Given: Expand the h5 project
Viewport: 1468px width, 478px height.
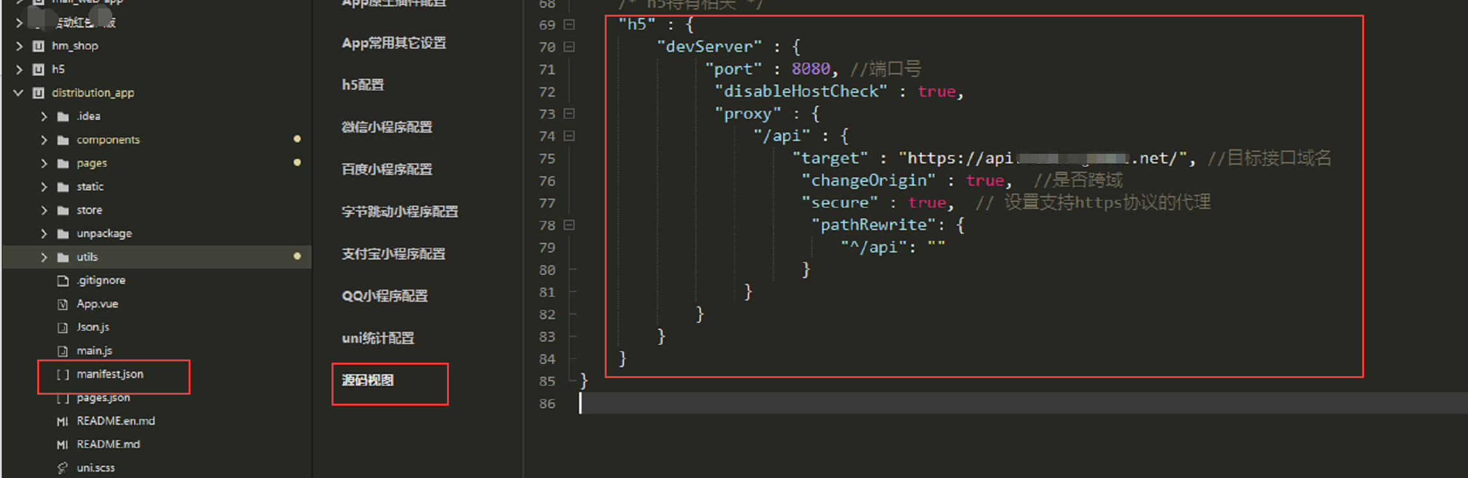Looking at the screenshot, I should click(x=19, y=69).
